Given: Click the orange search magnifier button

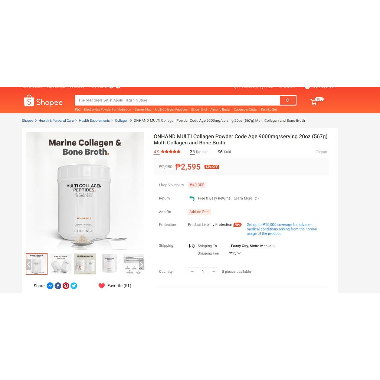Looking at the screenshot, I should [288, 100].
